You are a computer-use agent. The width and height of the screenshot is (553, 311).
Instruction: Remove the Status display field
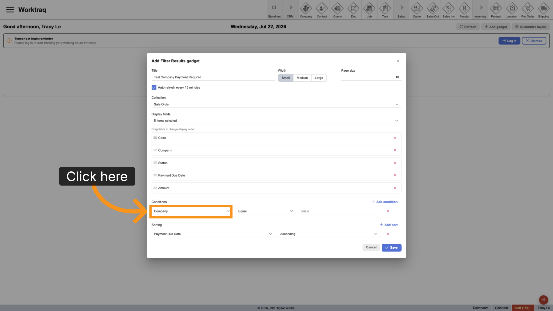click(395, 163)
